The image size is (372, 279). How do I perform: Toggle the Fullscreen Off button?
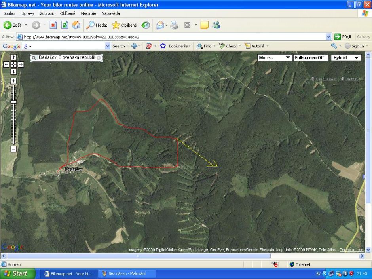(x=311, y=57)
